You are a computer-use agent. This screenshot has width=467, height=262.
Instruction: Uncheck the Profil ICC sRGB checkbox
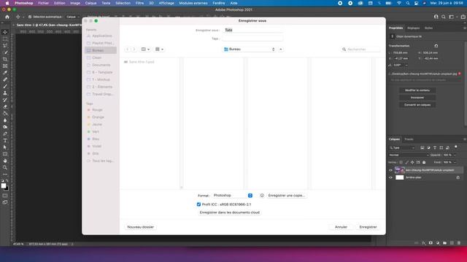pos(198,205)
